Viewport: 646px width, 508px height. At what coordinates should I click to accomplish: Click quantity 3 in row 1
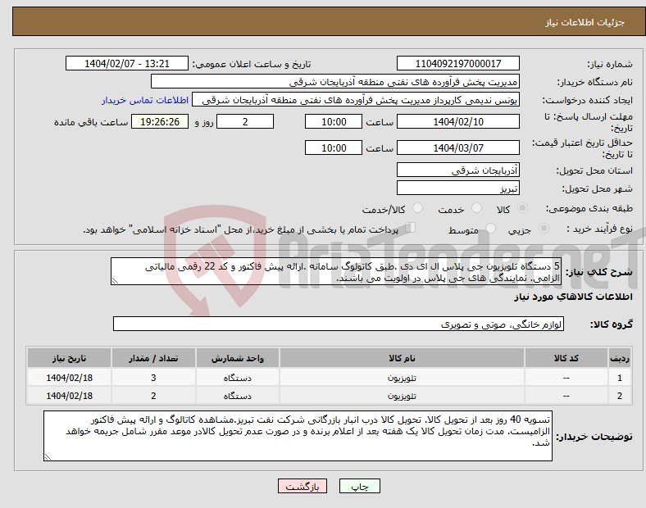pos(153,378)
